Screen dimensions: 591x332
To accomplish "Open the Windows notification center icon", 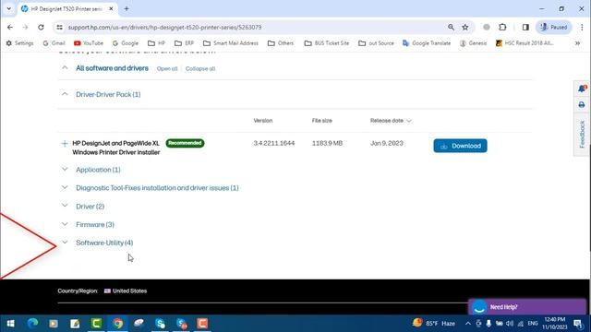I will (x=578, y=324).
